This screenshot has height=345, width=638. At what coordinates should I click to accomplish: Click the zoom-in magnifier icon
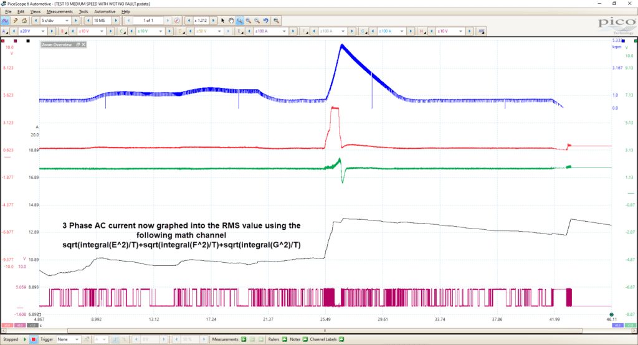(248, 21)
